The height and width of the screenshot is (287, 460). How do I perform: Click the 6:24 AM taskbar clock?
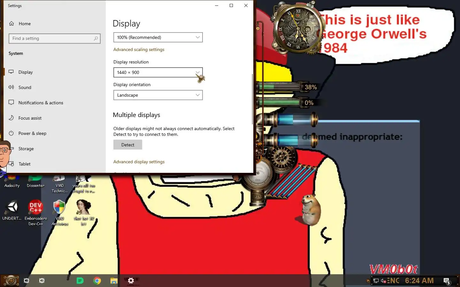(x=419, y=281)
